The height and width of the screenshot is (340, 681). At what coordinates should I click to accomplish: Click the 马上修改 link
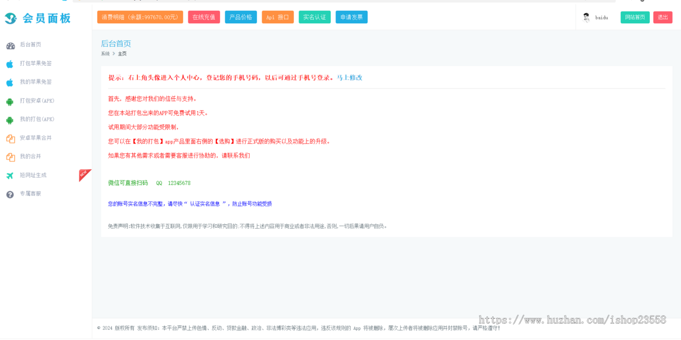(350, 78)
